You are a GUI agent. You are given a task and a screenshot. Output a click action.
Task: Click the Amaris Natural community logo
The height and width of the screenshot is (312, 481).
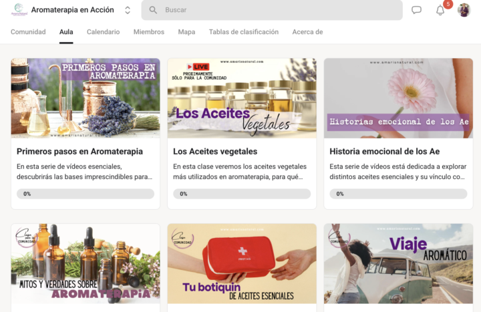[19, 10]
